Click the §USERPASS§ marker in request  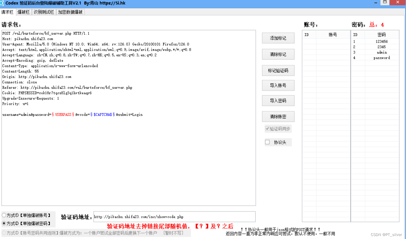63,115
